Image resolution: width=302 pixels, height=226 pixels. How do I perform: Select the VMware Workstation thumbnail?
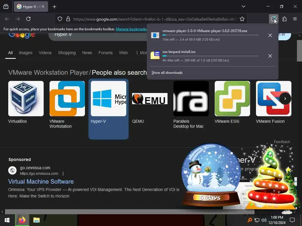tap(67, 98)
